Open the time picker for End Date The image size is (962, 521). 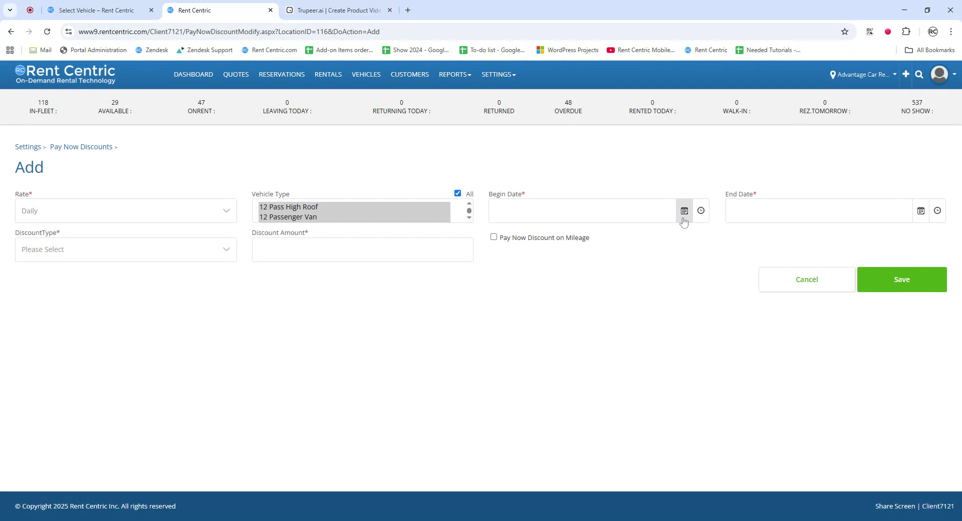click(937, 210)
